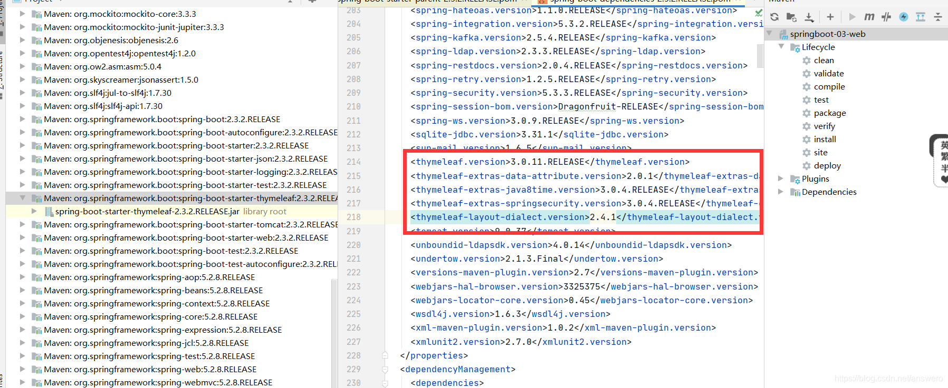Click the Plugins folder icon
The image size is (948, 388).
(795, 179)
